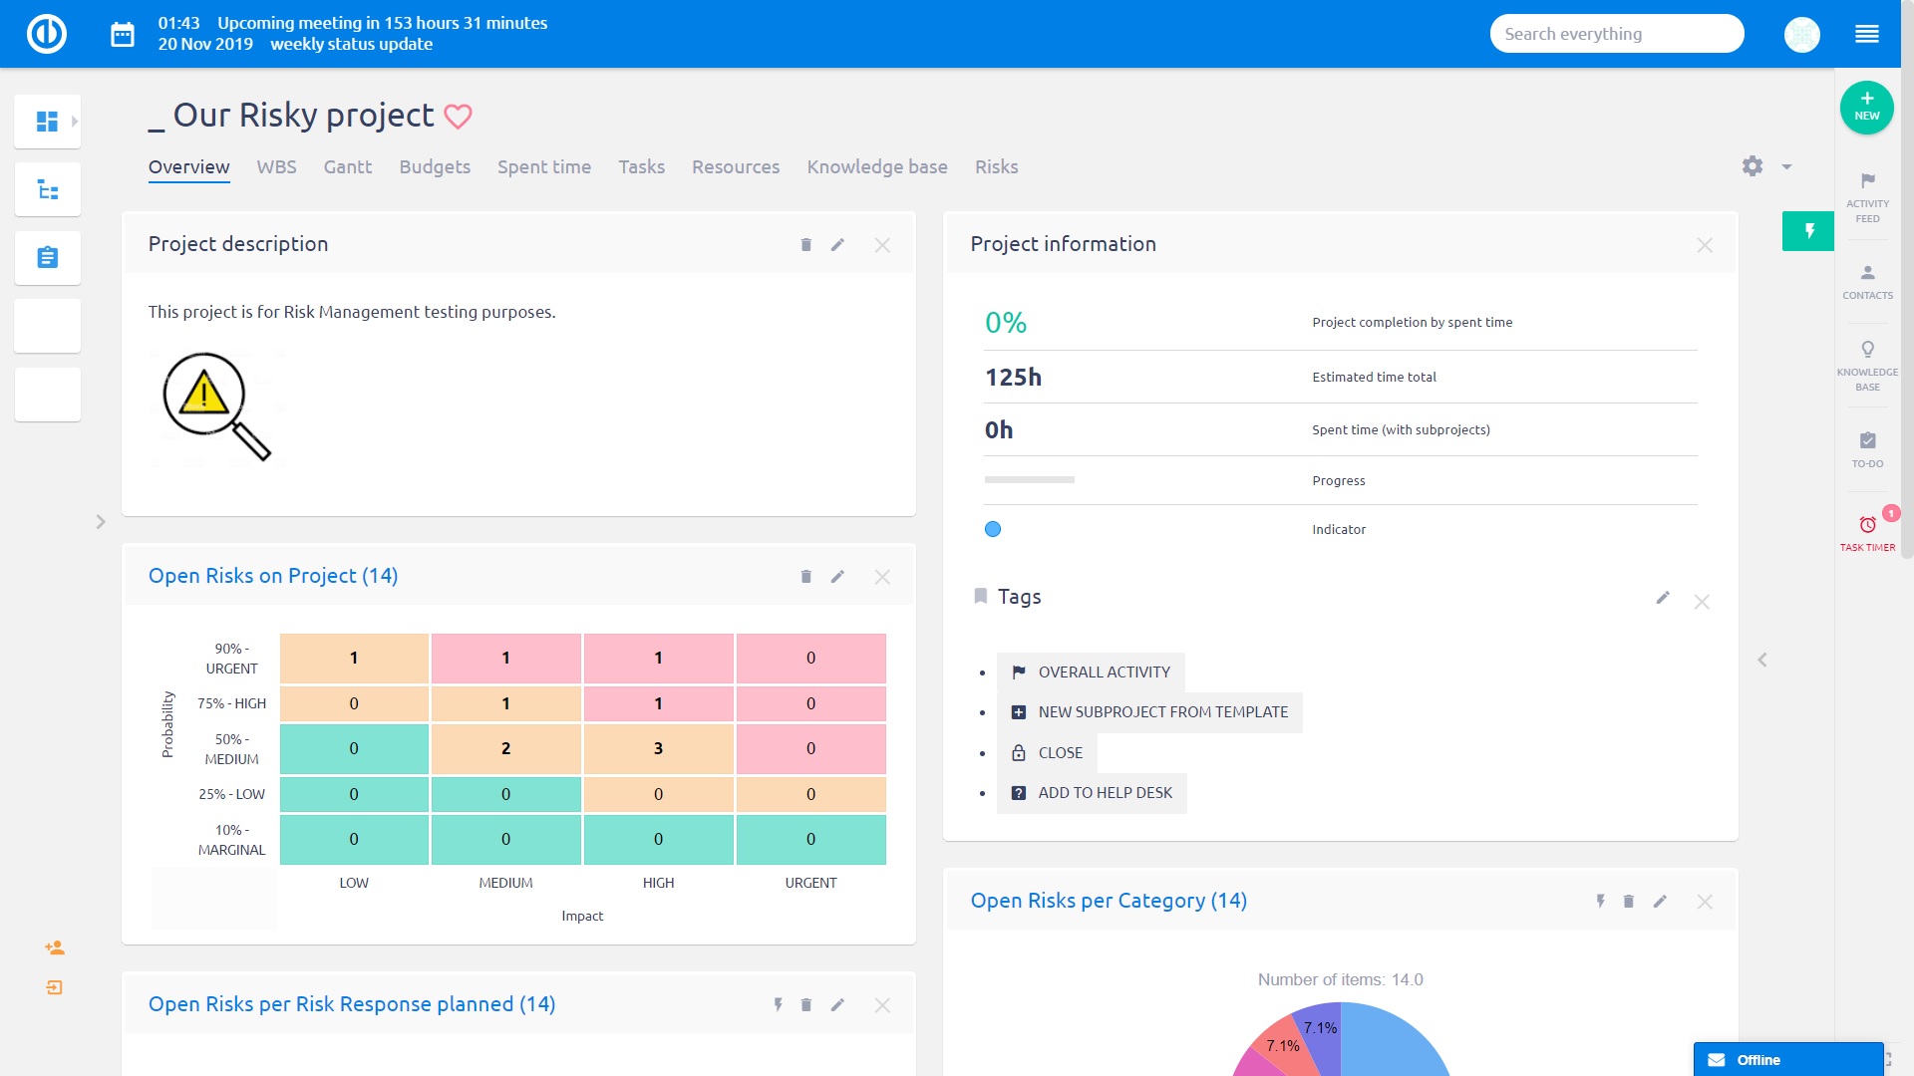Open the Tasks tab
1914x1076 pixels.
[x=641, y=167]
